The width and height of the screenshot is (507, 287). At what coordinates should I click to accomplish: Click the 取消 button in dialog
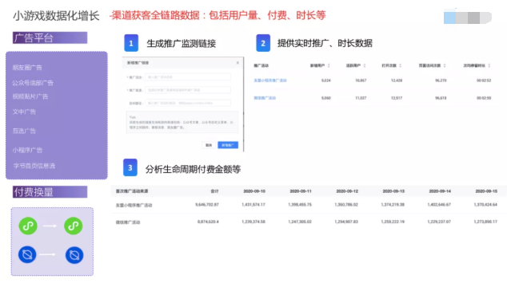(209, 145)
